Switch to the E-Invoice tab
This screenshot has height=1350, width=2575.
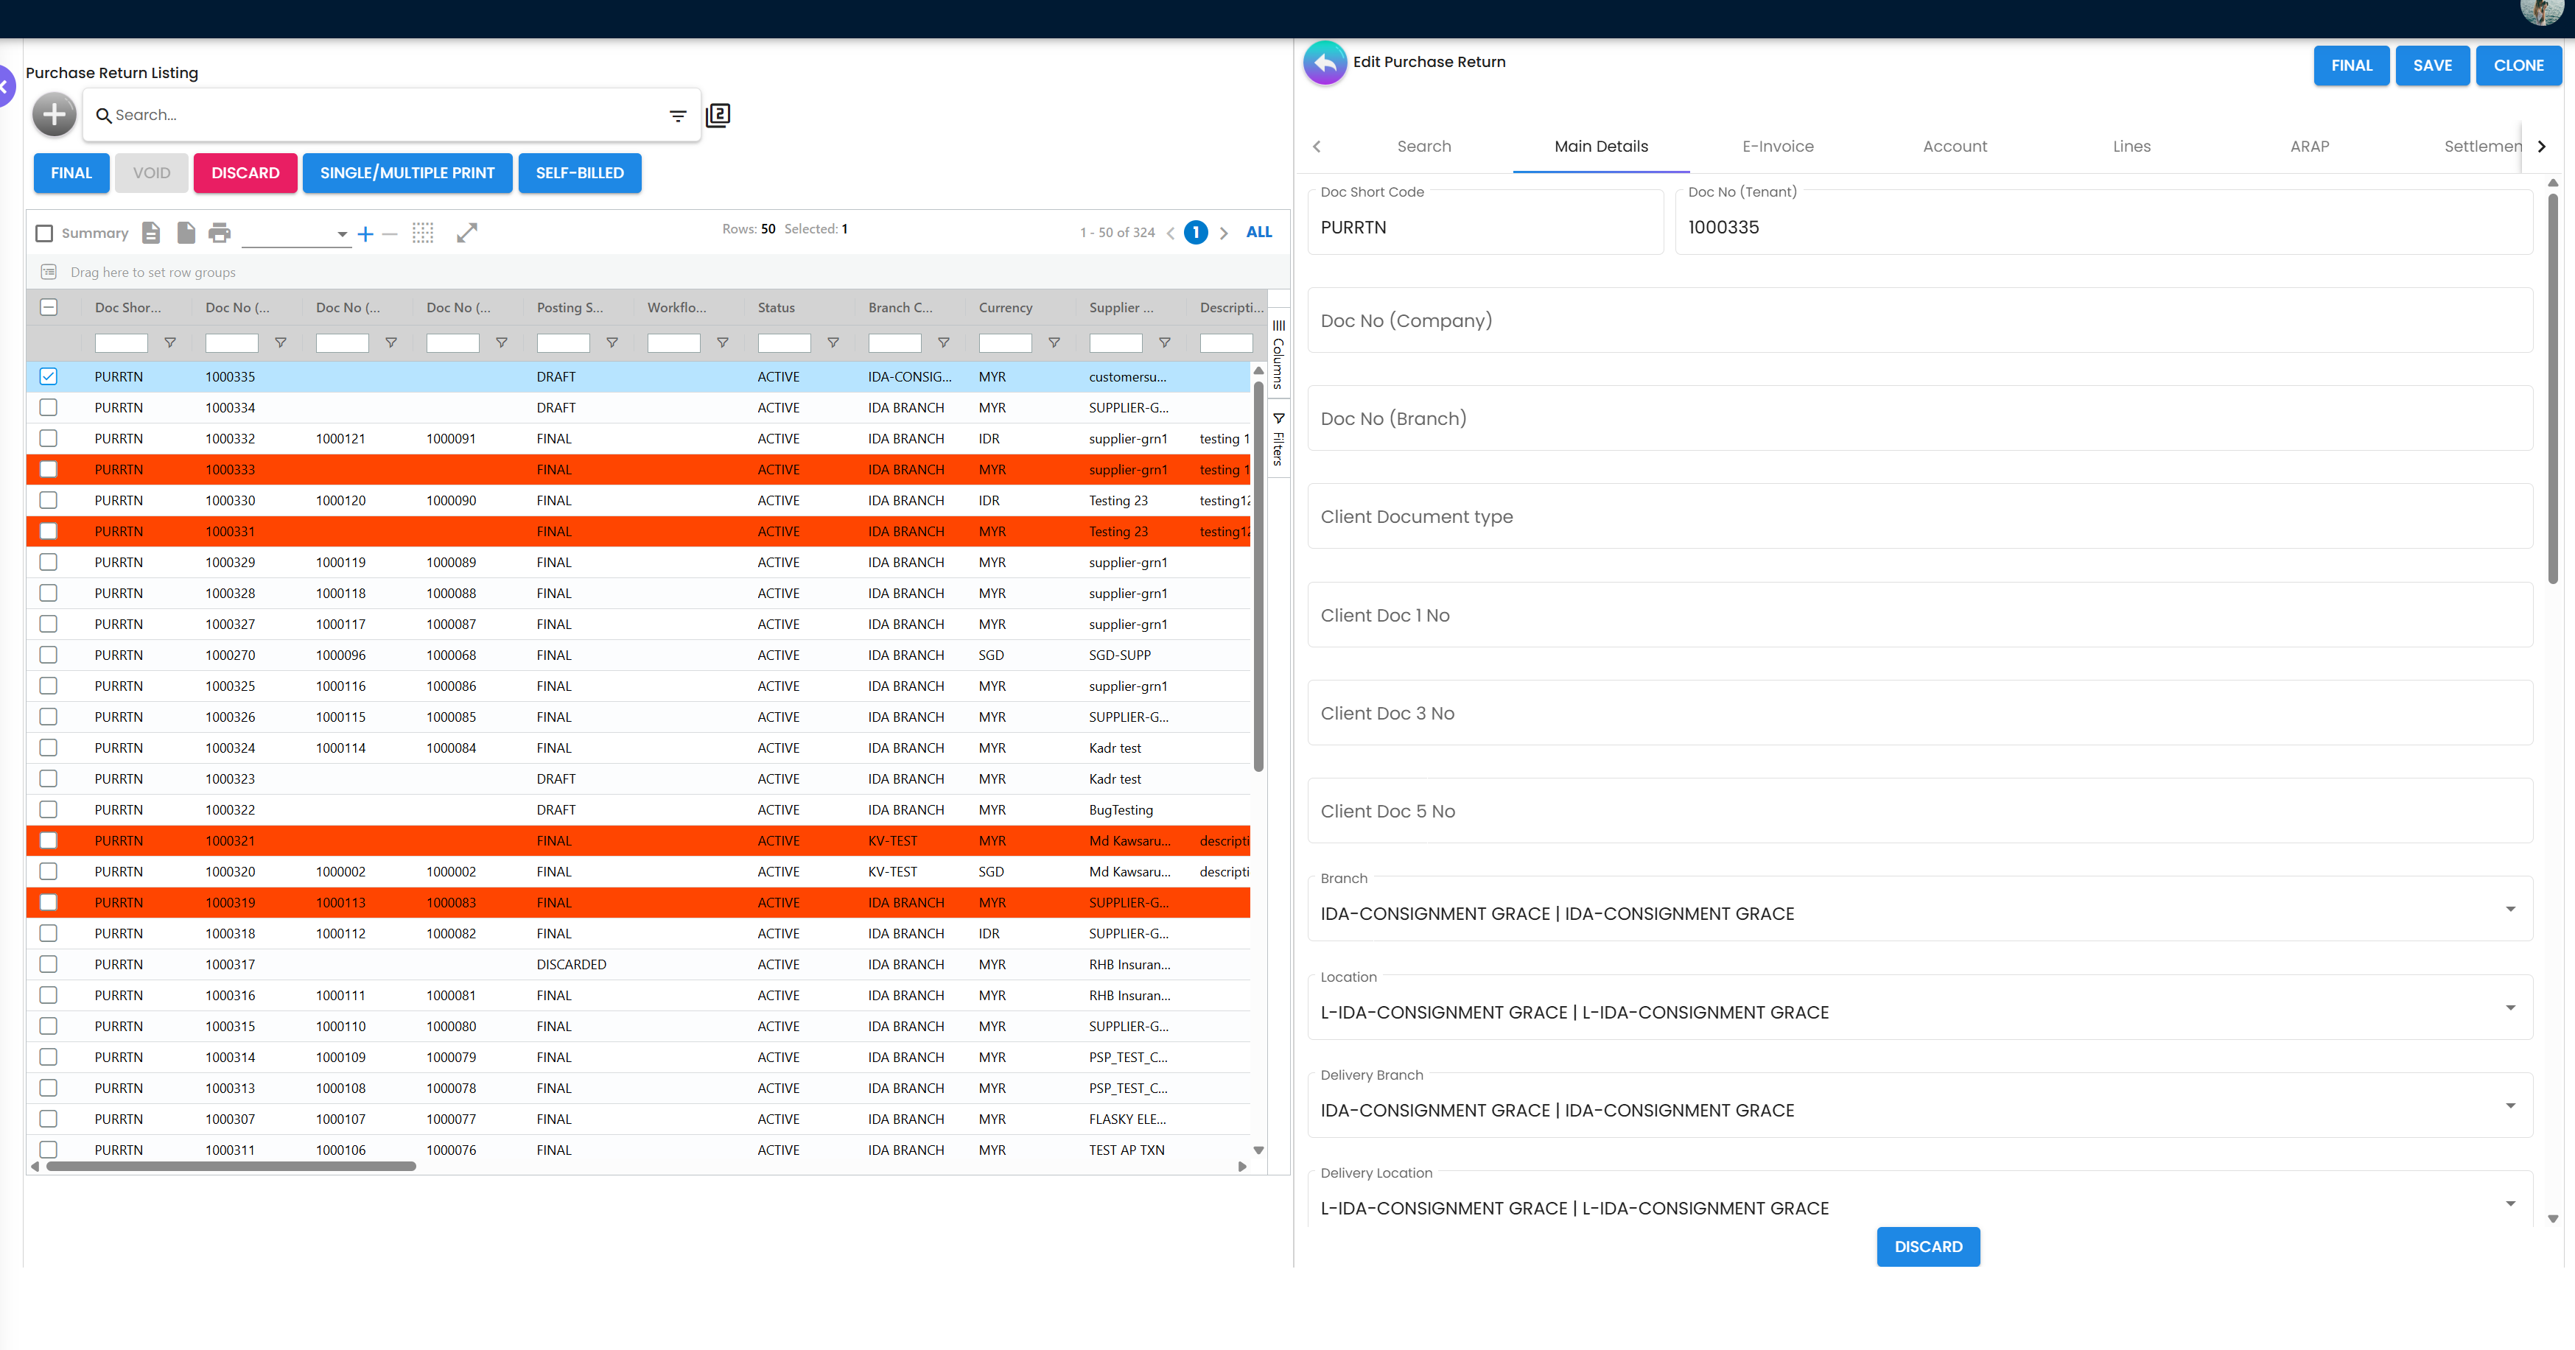pos(1777,146)
